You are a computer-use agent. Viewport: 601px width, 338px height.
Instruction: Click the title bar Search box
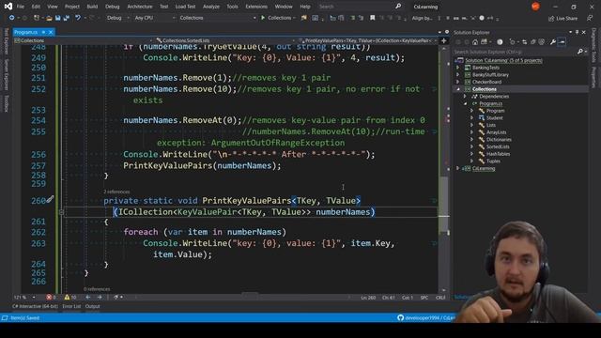coord(360,7)
